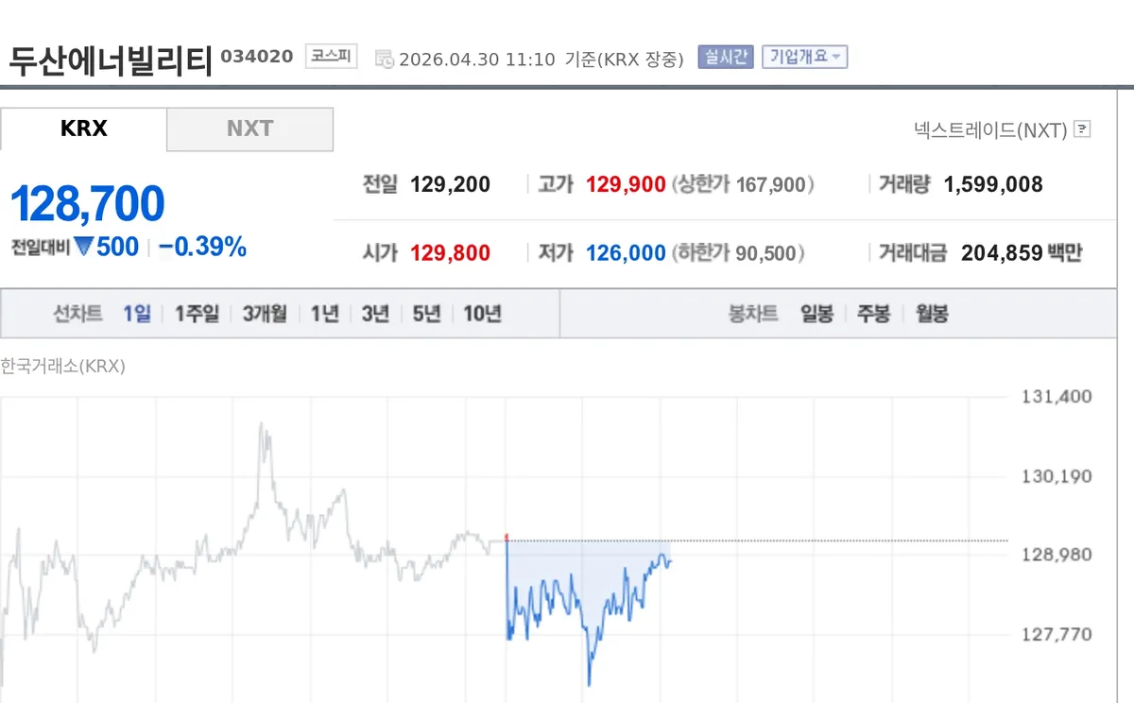Select the 1년 chart period
The height and width of the screenshot is (703, 1134).
pyautogui.click(x=323, y=314)
